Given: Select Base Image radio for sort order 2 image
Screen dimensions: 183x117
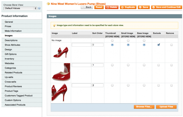Looking at the screenshot, I should tap(144, 85).
